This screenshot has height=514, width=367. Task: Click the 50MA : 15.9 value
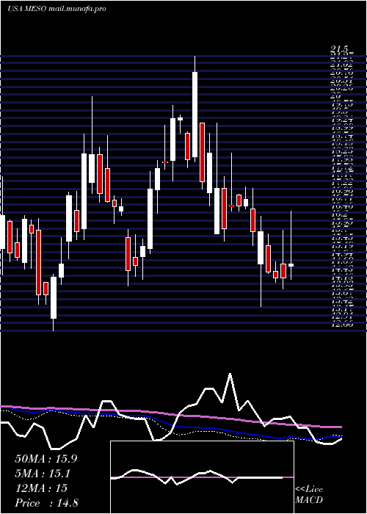(x=46, y=459)
